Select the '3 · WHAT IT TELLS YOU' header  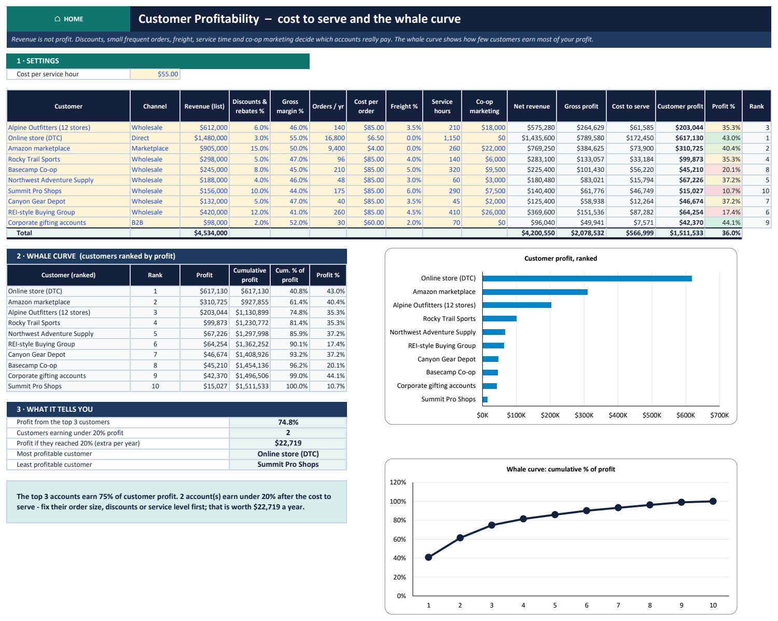[x=177, y=409]
